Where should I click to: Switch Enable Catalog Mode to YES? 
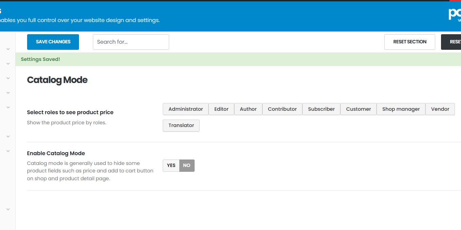click(x=171, y=166)
